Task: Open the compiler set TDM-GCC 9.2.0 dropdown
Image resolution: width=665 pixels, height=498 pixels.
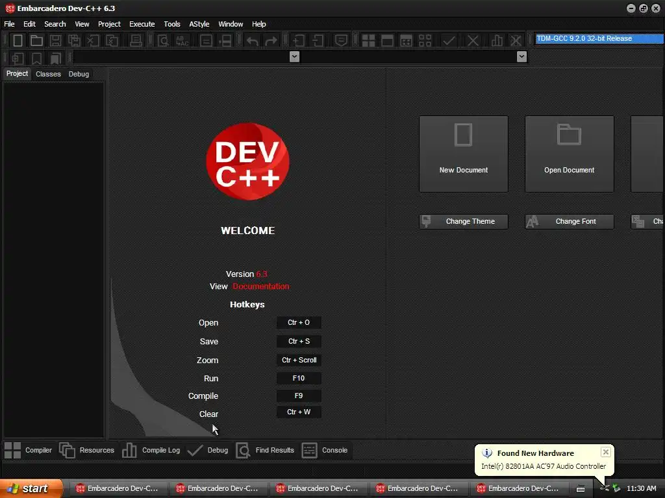Action: coord(599,38)
